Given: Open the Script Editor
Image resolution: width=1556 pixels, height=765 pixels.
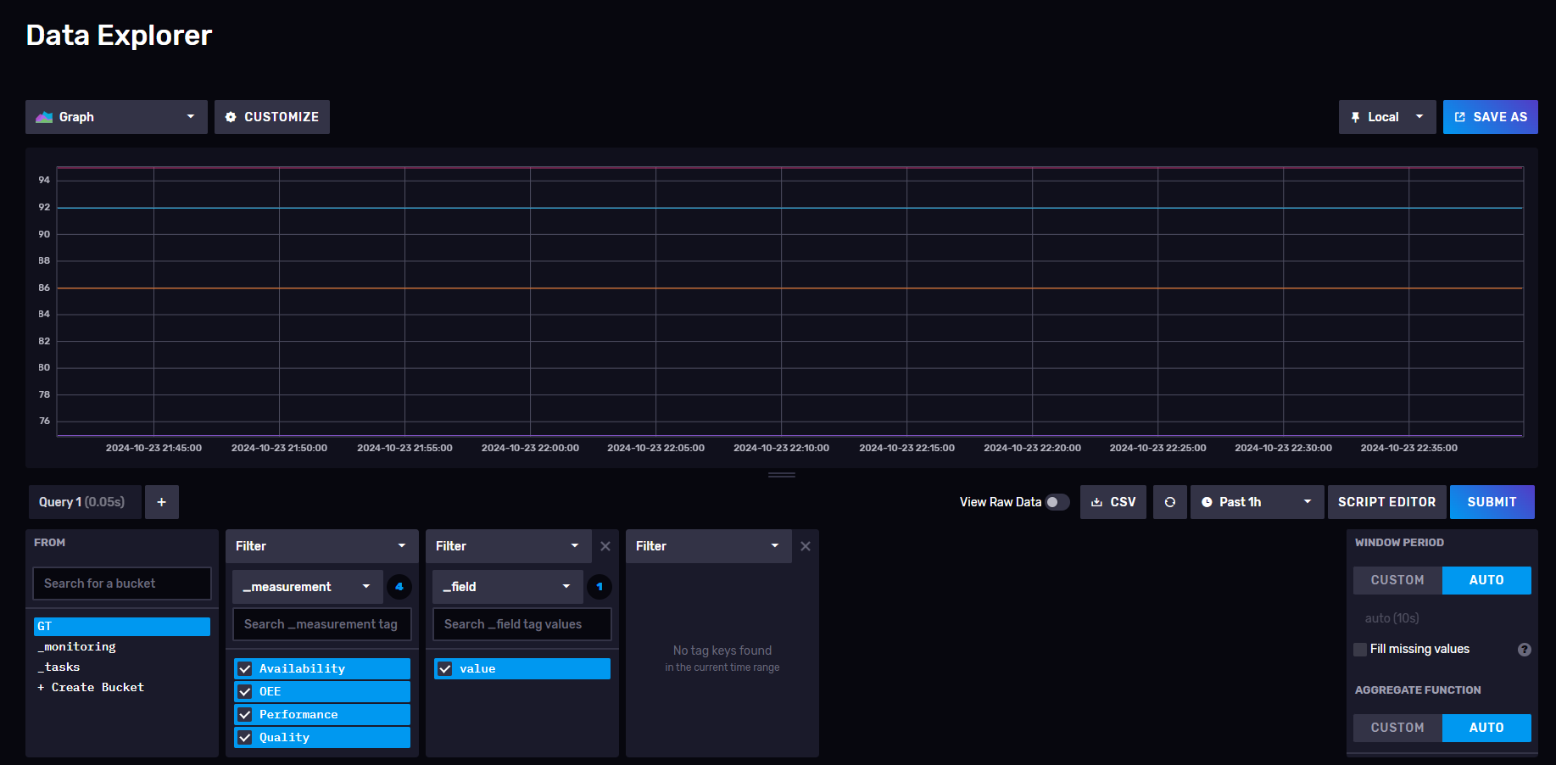Looking at the screenshot, I should 1386,502.
